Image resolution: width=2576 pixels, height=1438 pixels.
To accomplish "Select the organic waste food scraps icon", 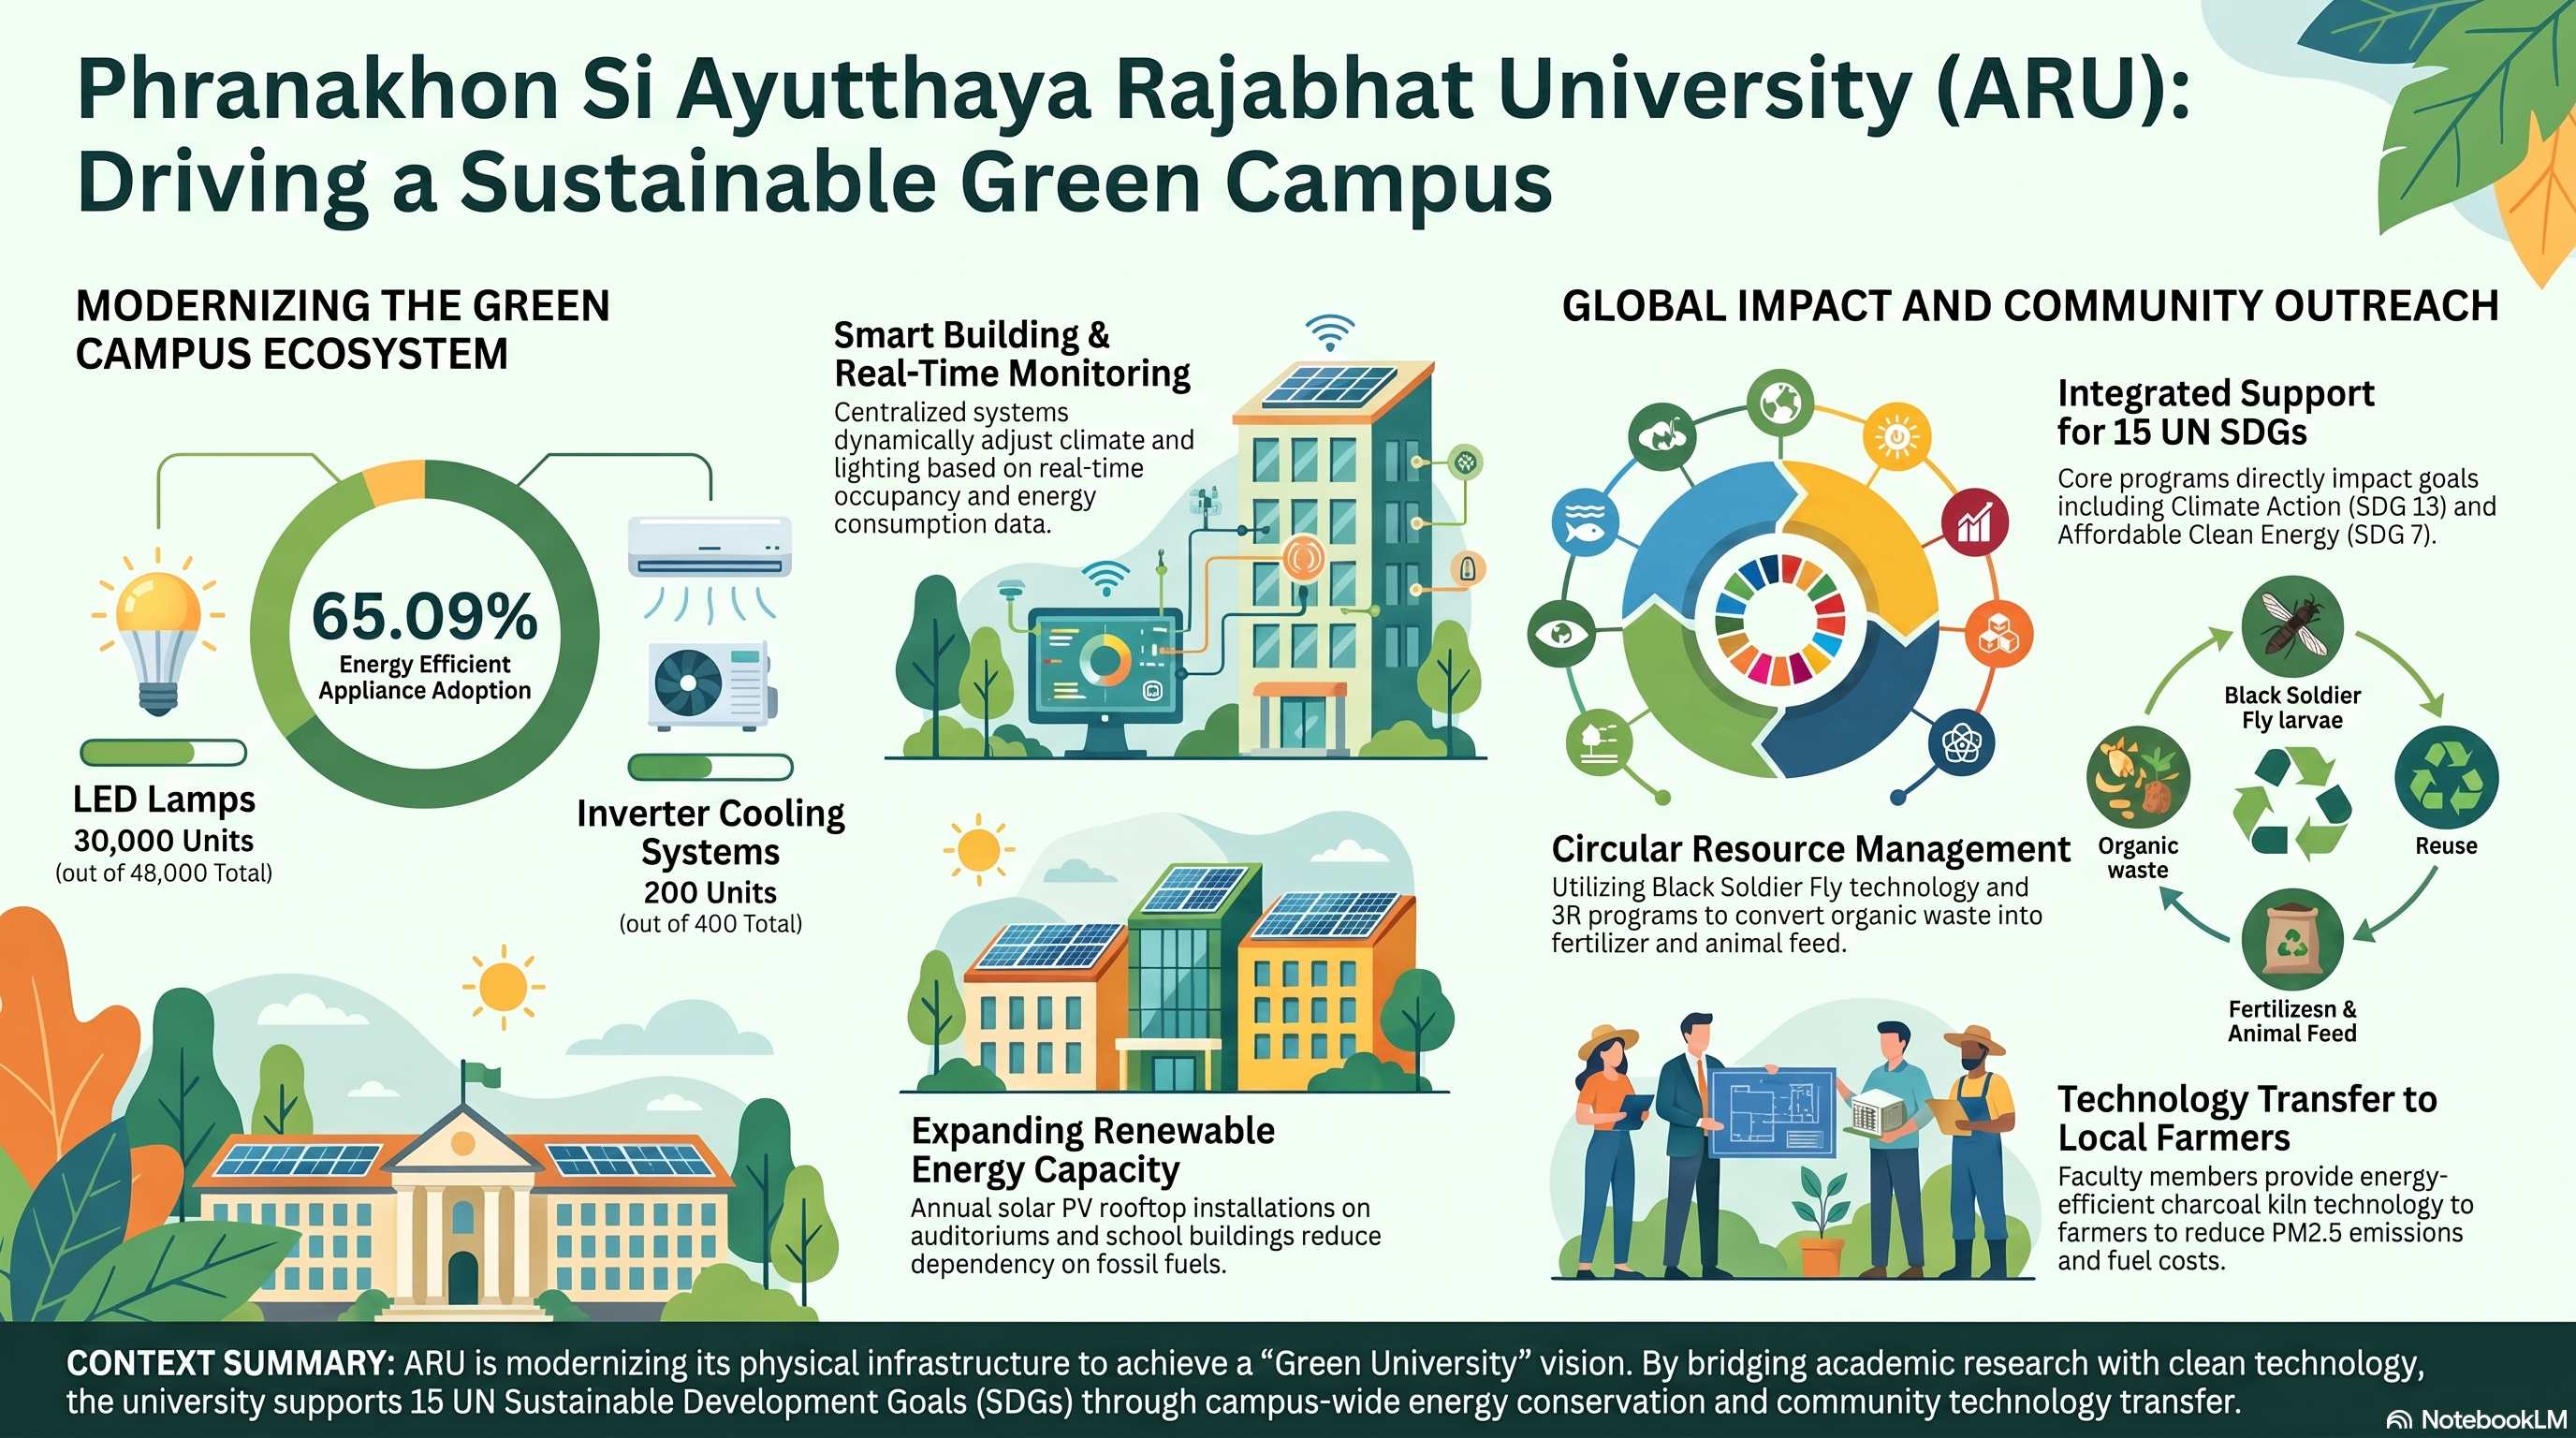I will coord(2138,778).
